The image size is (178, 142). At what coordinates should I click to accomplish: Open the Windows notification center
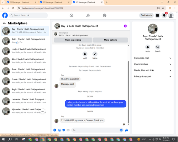click(173, 139)
